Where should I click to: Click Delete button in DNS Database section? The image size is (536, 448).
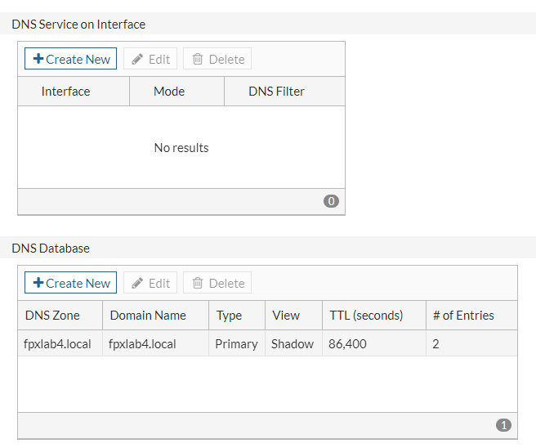coord(217,283)
